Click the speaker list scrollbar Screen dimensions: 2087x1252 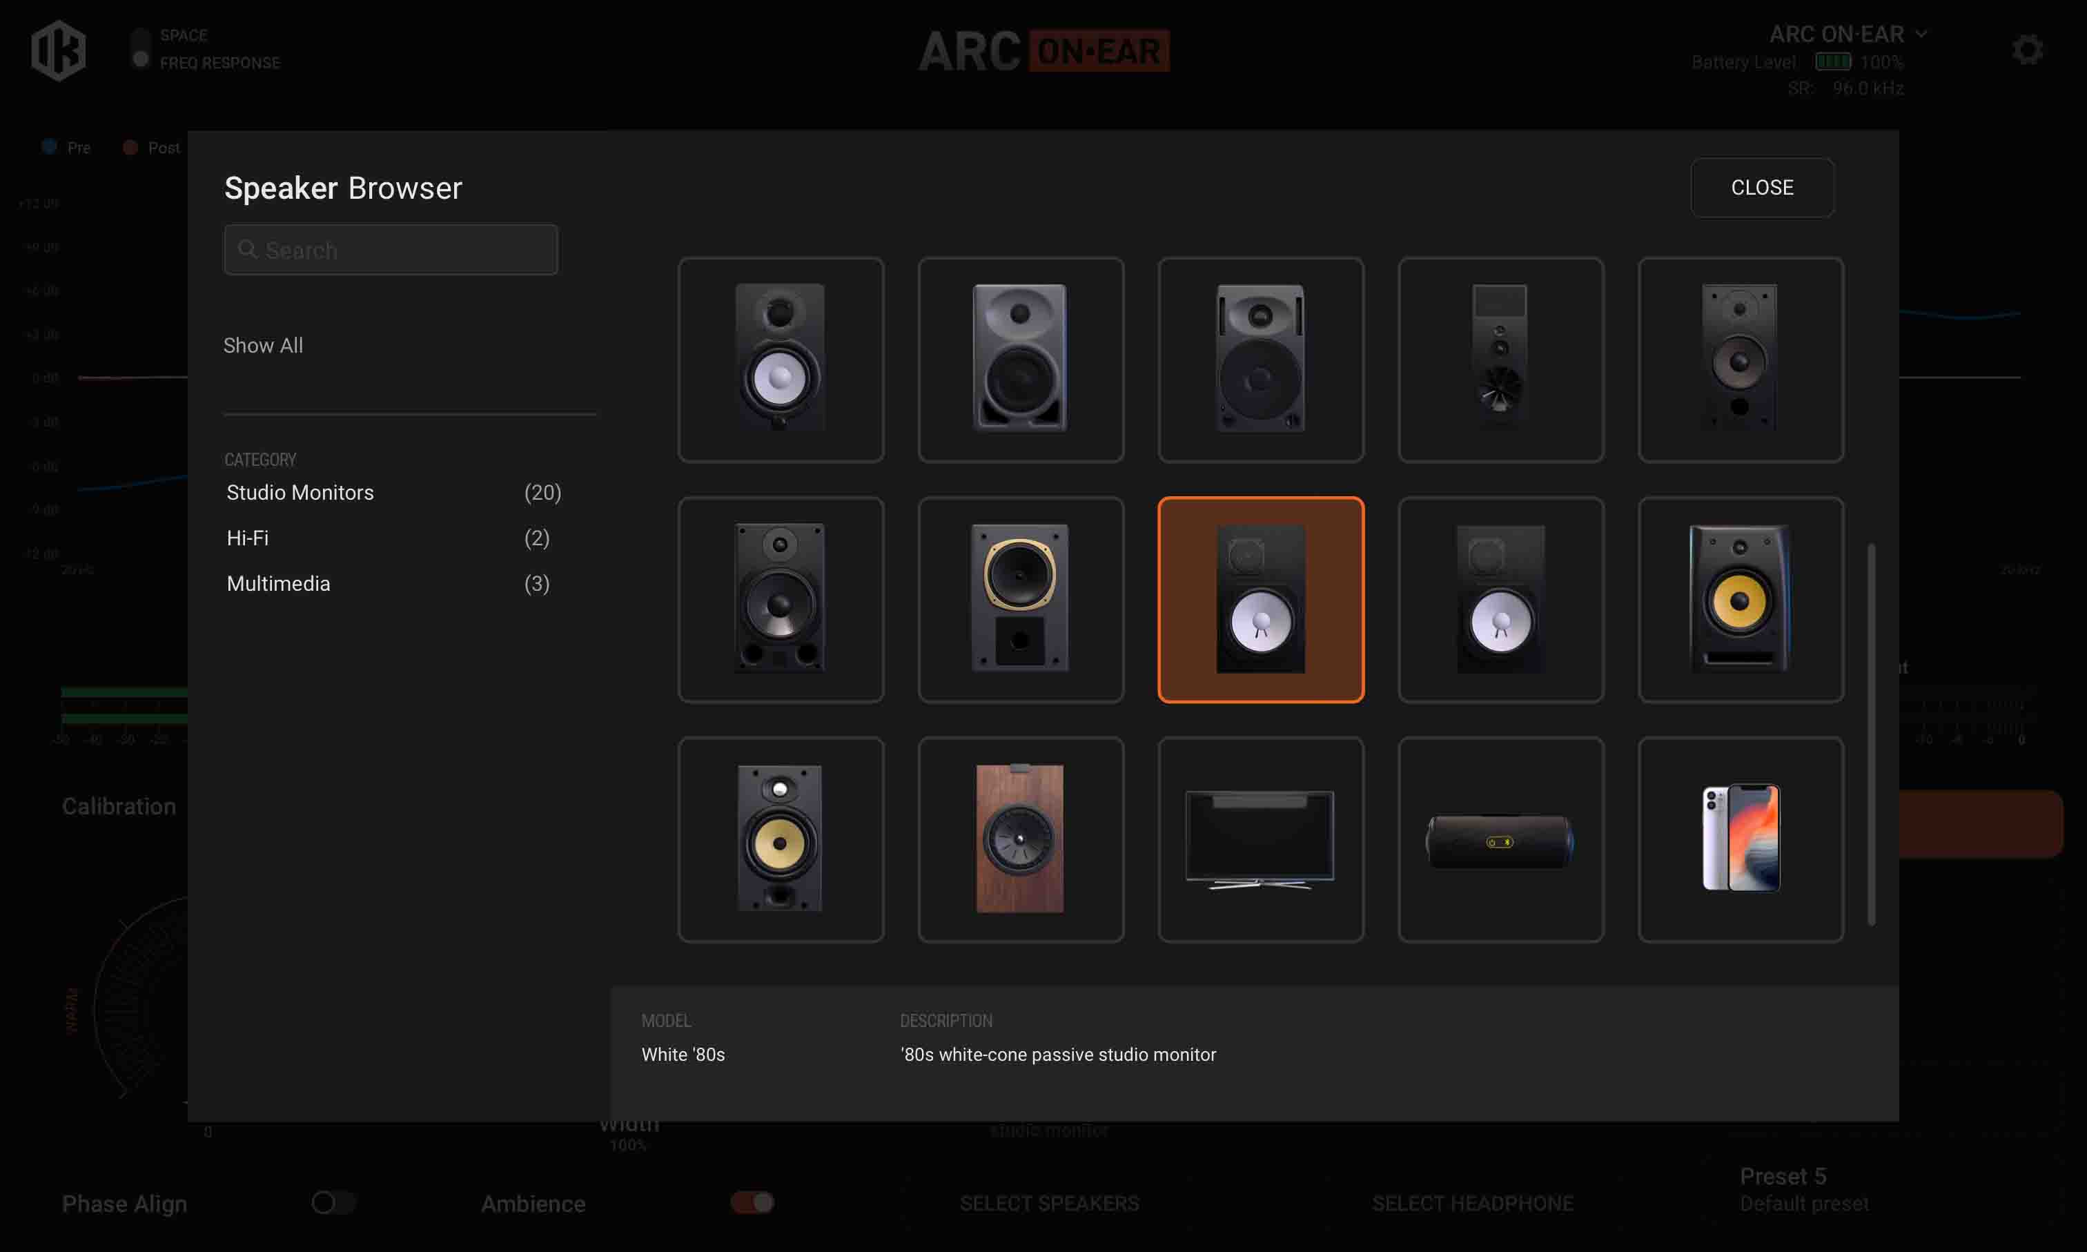pyautogui.click(x=1871, y=734)
